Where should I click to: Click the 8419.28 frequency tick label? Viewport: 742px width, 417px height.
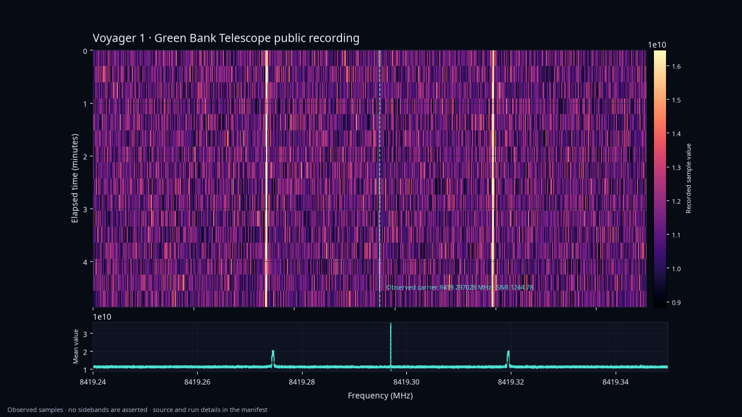click(x=302, y=382)
